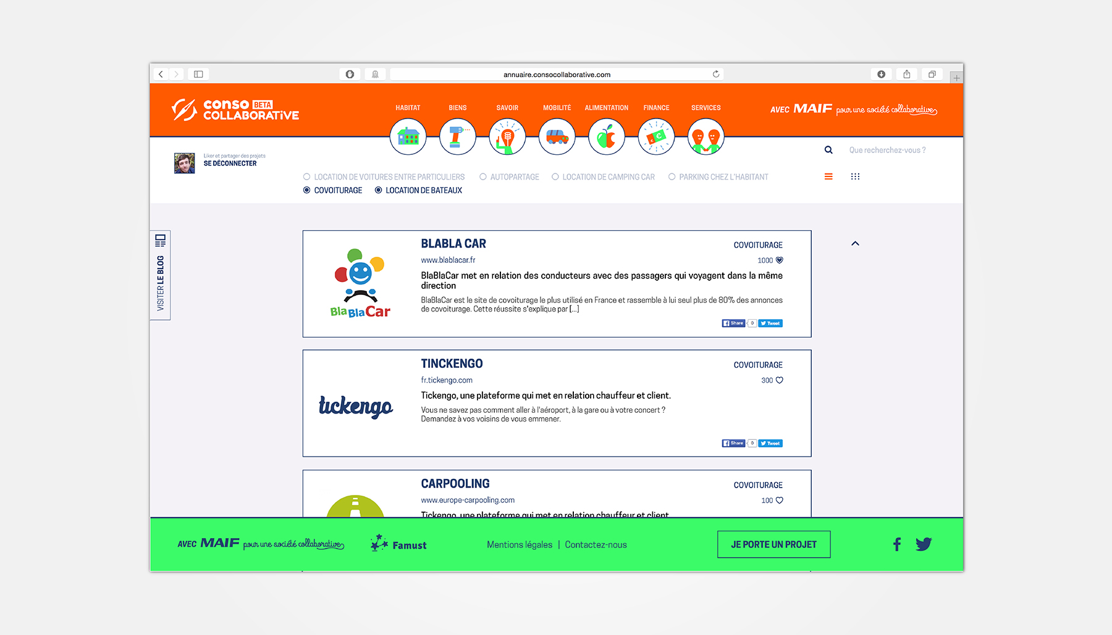The width and height of the screenshot is (1112, 635).
Task: Open the Finance banknote category icon
Action: [656, 136]
